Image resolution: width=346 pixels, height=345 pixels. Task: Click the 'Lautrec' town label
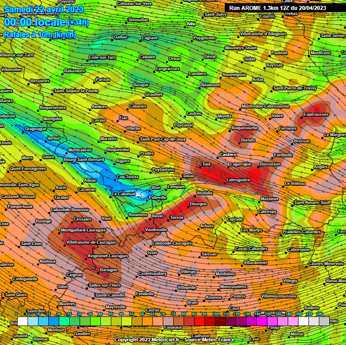coord(194,113)
